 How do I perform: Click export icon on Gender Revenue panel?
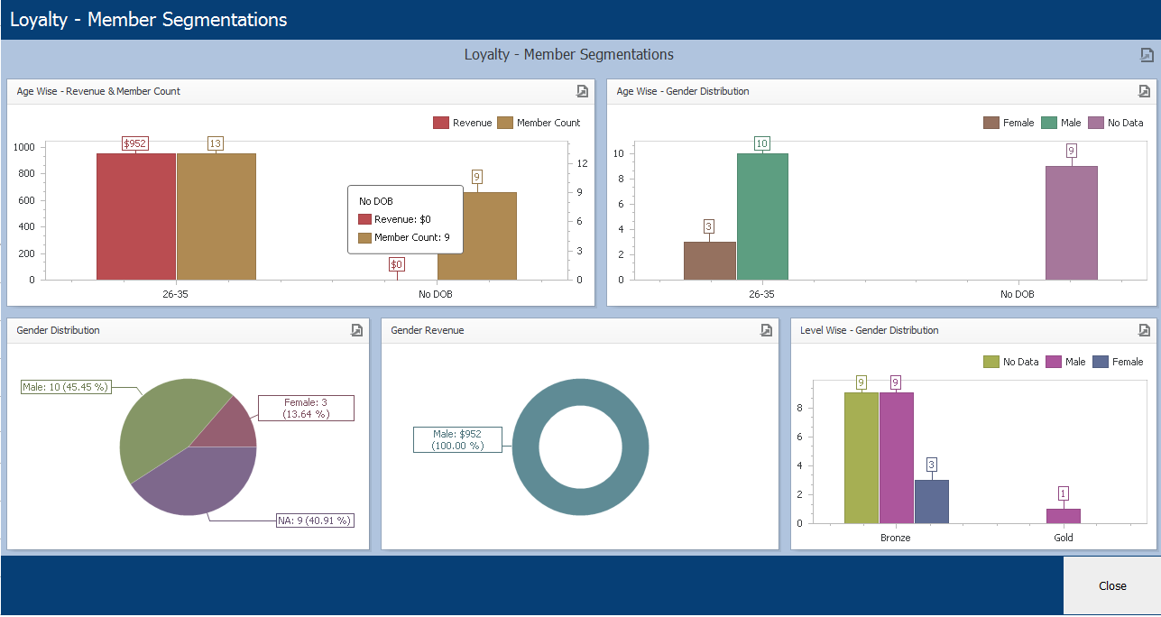767,330
